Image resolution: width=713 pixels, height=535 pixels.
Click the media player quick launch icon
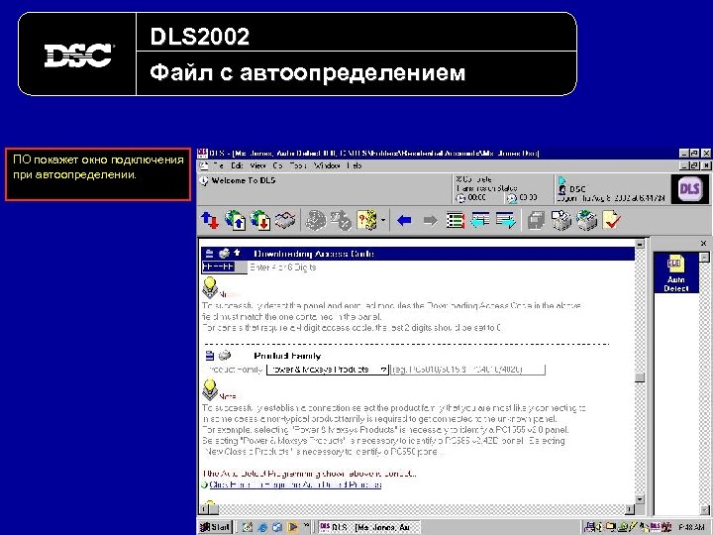coord(292,527)
